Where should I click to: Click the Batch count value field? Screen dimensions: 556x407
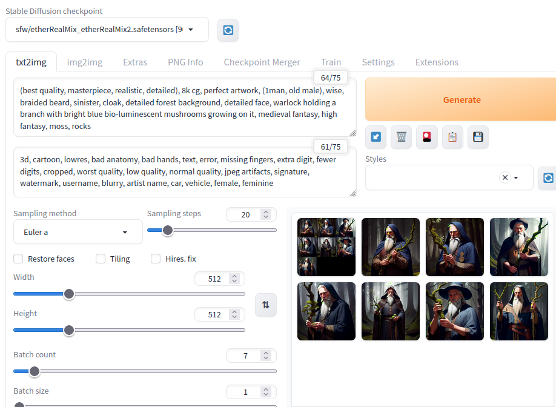tap(245, 356)
